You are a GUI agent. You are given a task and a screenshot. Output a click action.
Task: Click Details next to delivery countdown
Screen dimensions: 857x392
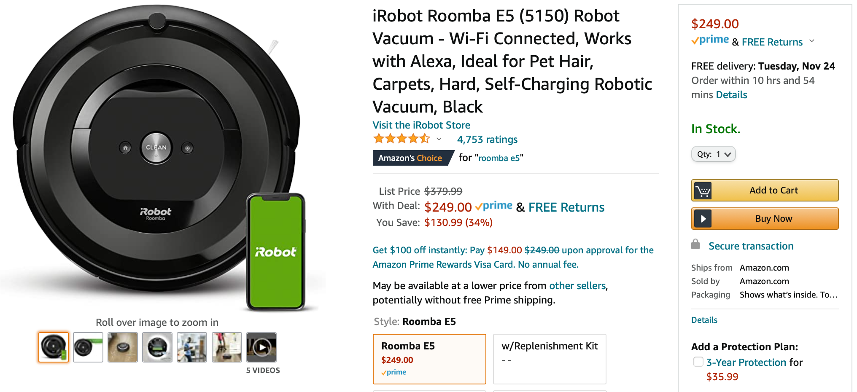point(731,94)
